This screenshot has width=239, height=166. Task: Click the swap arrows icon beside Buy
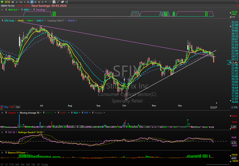pyautogui.click(x=2, y=107)
